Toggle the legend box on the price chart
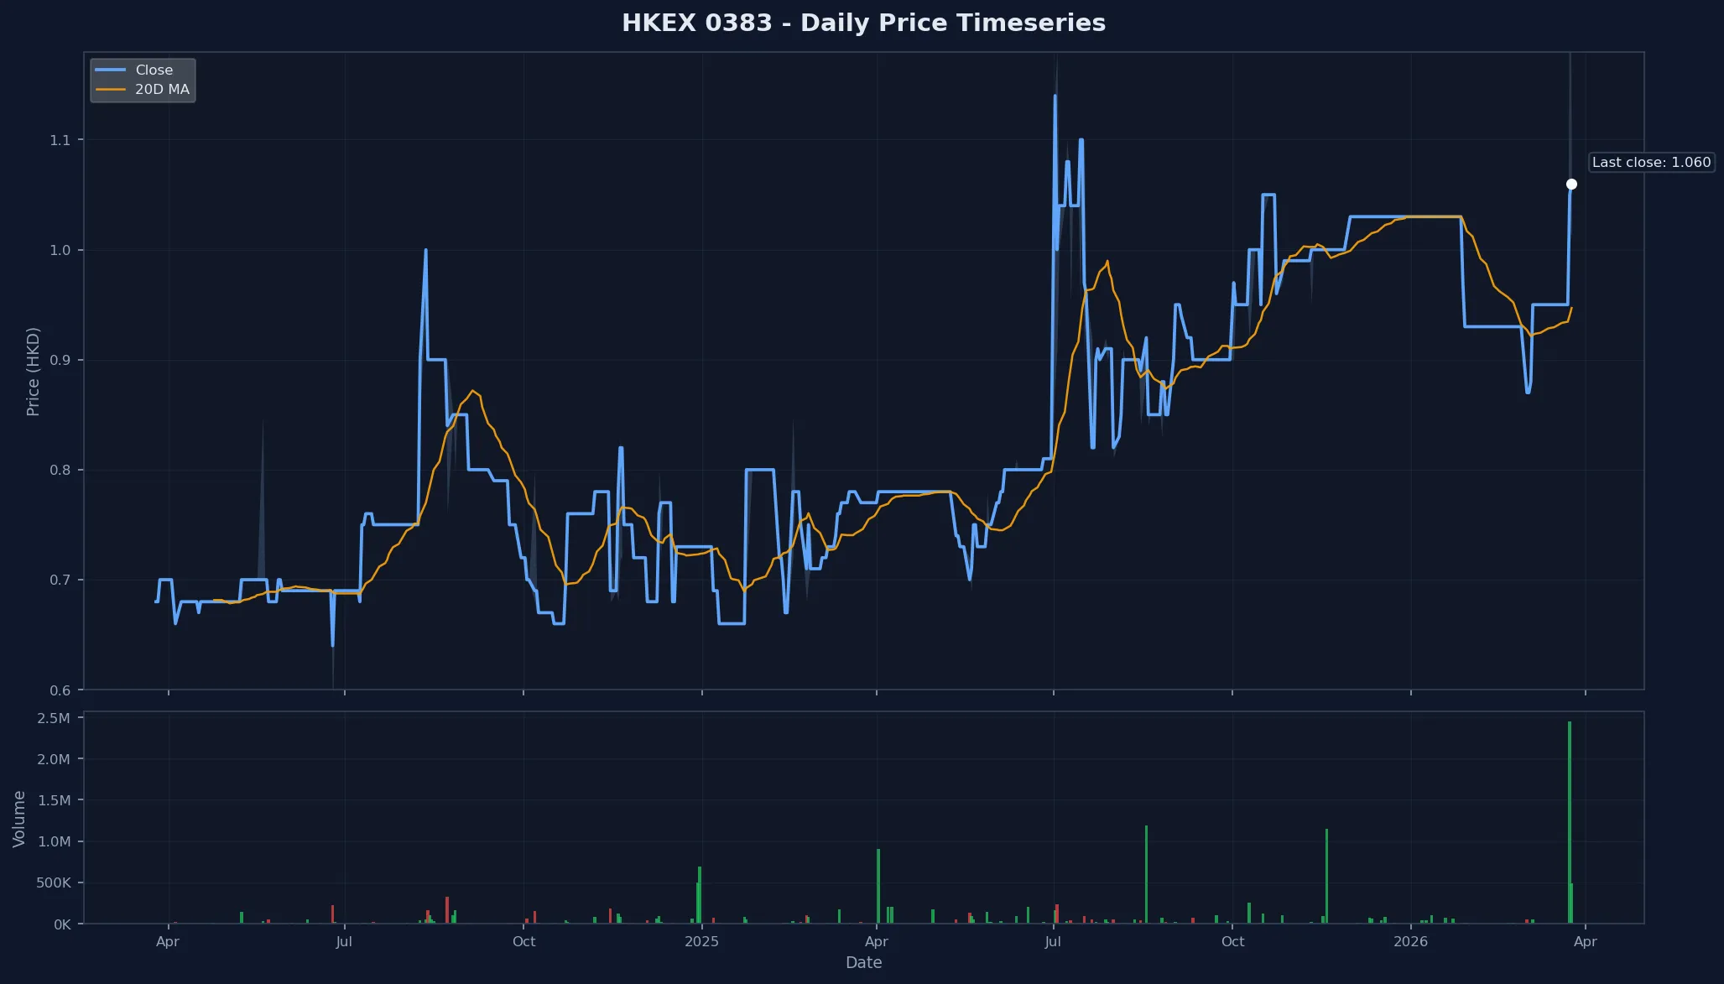Viewport: 1724px width, 984px height. pyautogui.click(x=143, y=79)
